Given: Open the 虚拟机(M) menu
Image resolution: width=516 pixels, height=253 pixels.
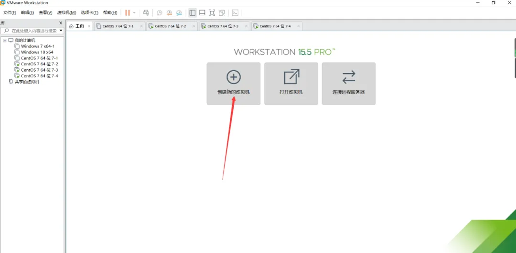Looking at the screenshot, I should click(x=66, y=13).
